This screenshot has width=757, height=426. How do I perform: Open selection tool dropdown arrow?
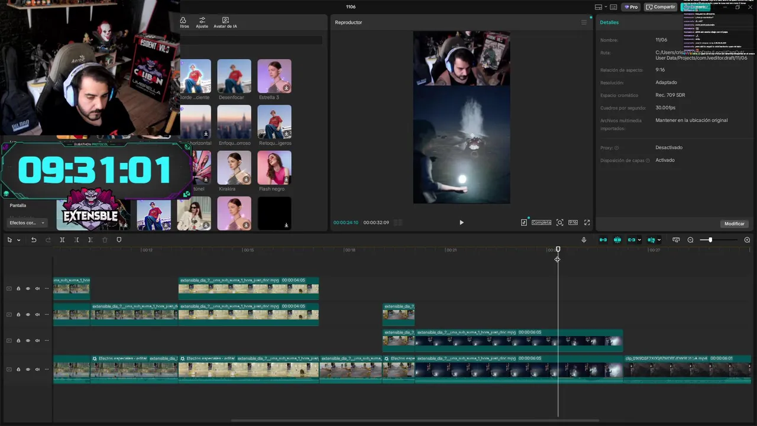coord(18,240)
